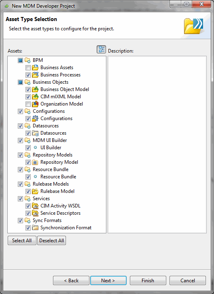214x294 pixels.
Task: Uncheck the Services group checkbox
Action: 21,199
